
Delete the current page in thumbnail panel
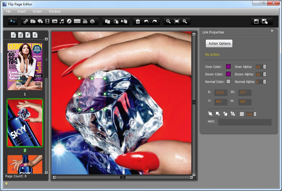tap(21, 35)
